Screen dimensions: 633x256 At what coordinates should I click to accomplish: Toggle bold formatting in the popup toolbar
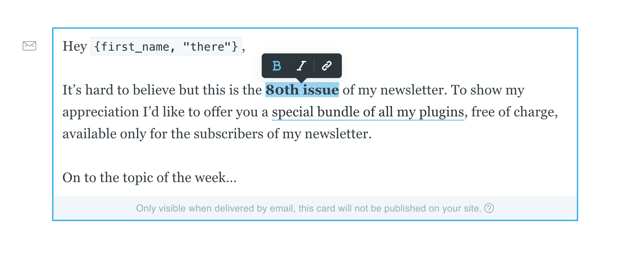tap(277, 66)
